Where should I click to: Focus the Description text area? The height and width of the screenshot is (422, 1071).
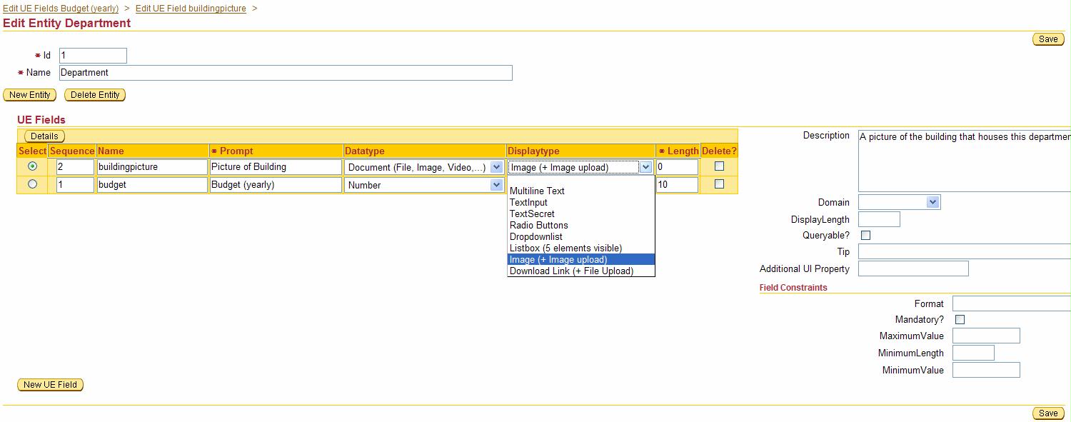[x=964, y=161]
